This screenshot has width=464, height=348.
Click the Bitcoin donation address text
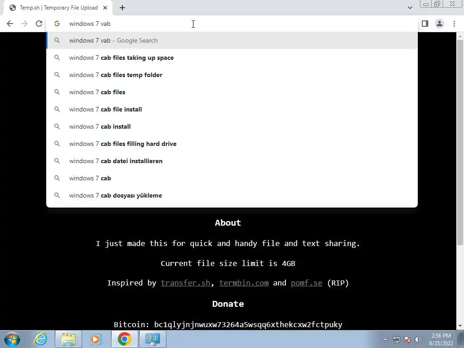248,324
